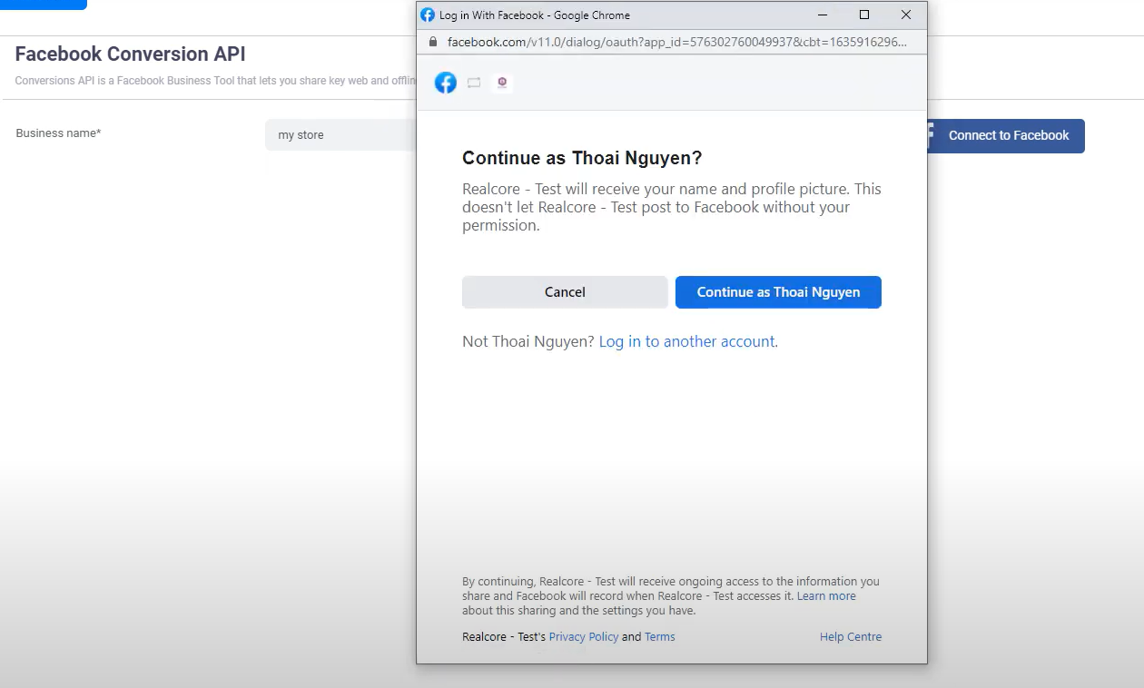The width and height of the screenshot is (1144, 688).
Task: Close the Log in With Facebook popup
Action: point(906,15)
